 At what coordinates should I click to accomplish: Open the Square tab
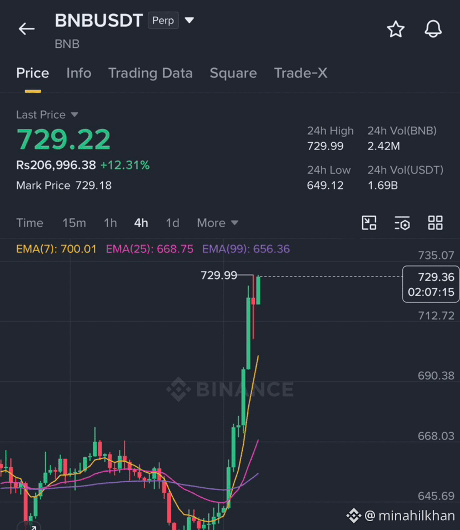pyautogui.click(x=233, y=73)
